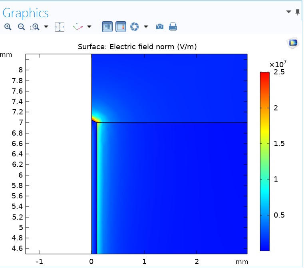Click the scene light icon
Viewport: 304px width, 268px height.
135,27
